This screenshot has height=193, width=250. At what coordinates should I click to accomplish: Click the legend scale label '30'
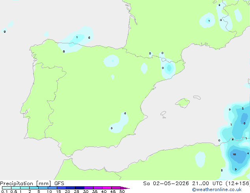coord(86,191)
